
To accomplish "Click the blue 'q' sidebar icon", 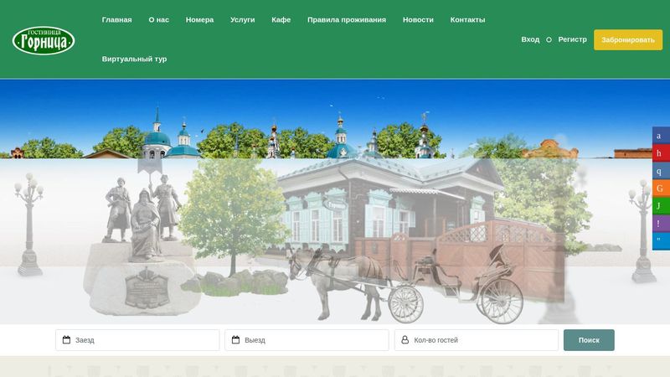I will click(660, 171).
